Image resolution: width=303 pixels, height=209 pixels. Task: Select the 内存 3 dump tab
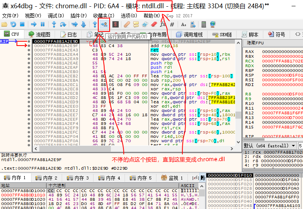(x=78, y=178)
